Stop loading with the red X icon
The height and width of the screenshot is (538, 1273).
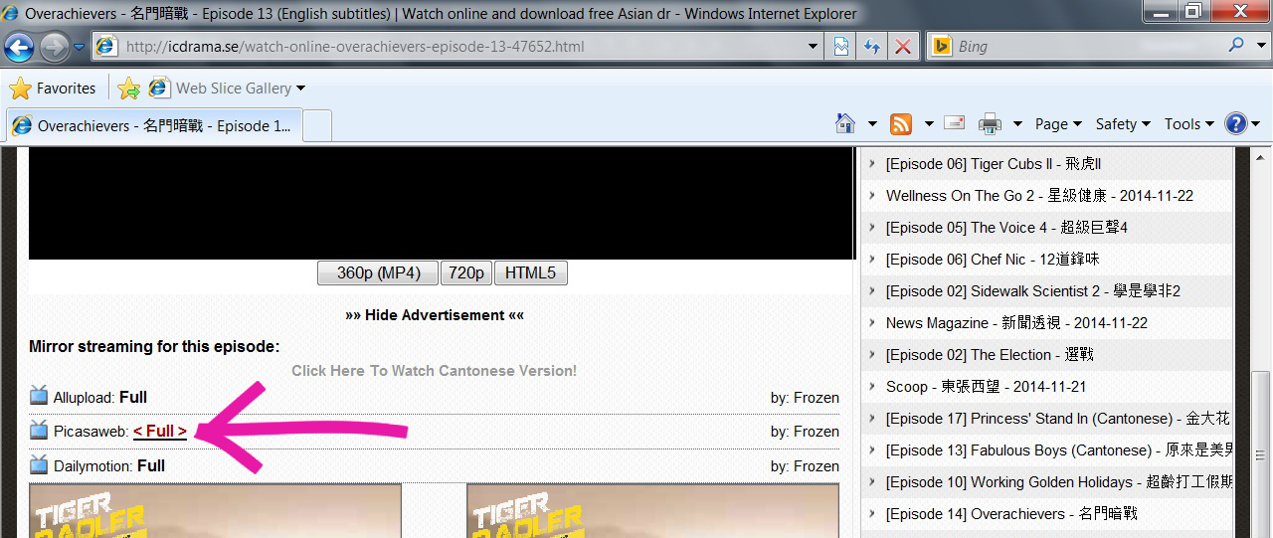click(902, 47)
